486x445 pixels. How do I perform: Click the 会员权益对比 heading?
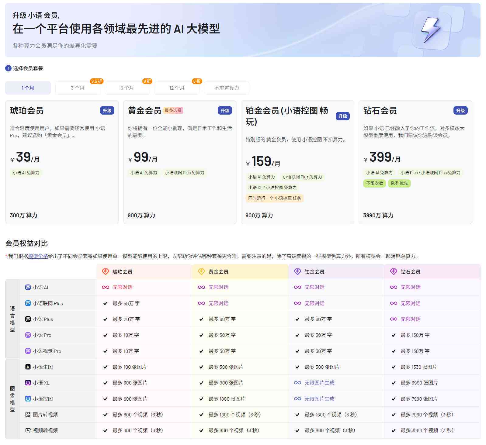pyautogui.click(x=26, y=243)
